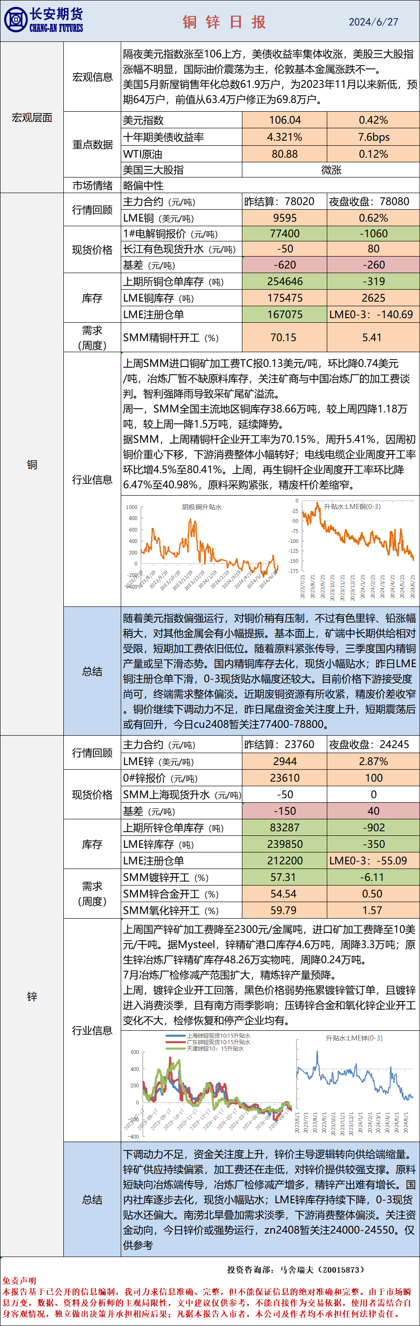
Task: Click the SMM精铜杆开工 change 5.41
Action: (x=373, y=337)
